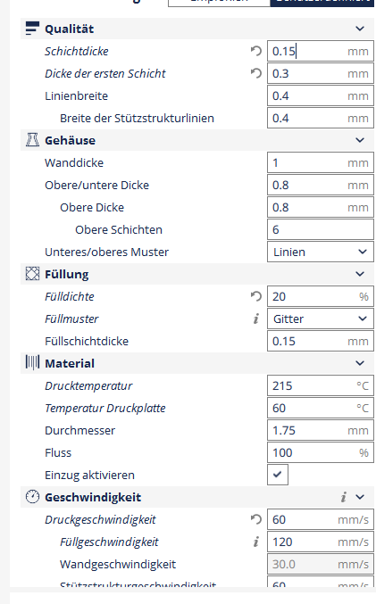The height and width of the screenshot is (604, 376).
Task: Open the Füllmuster dropdown showing Gitter
Action: coord(321,319)
